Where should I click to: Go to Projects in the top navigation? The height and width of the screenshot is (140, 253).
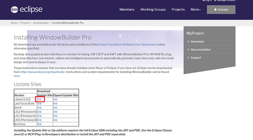(178, 9)
